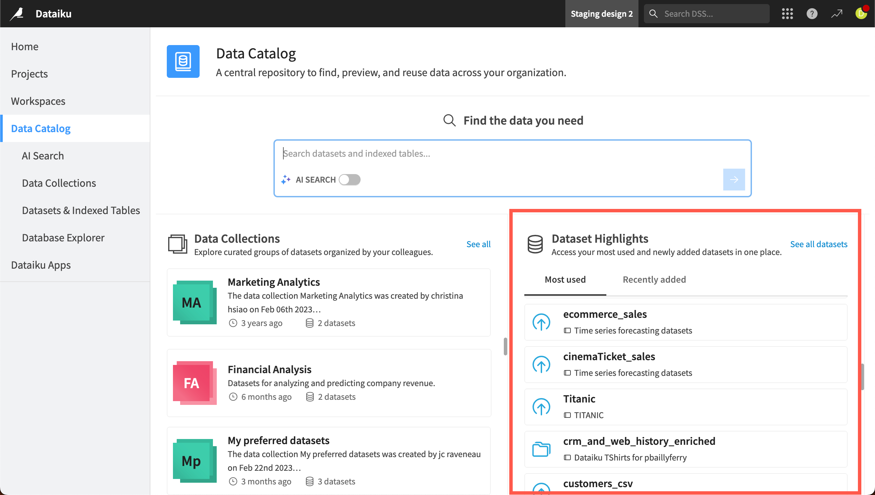Enable the AI SEARCH toggle
This screenshot has height=495, width=875.
pyautogui.click(x=349, y=180)
